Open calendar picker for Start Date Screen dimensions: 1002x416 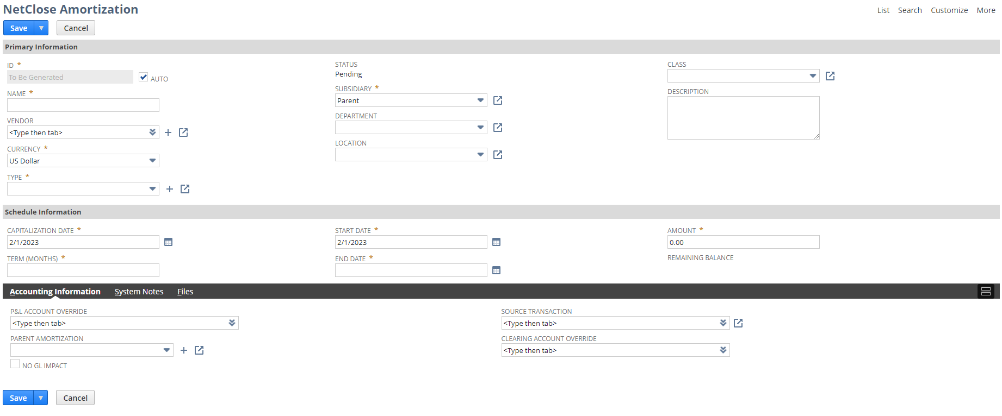click(496, 242)
